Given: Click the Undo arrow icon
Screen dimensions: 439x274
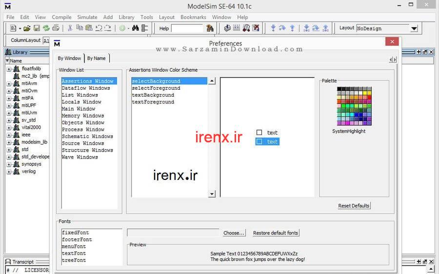Looking at the screenshot, I should coord(99,28).
